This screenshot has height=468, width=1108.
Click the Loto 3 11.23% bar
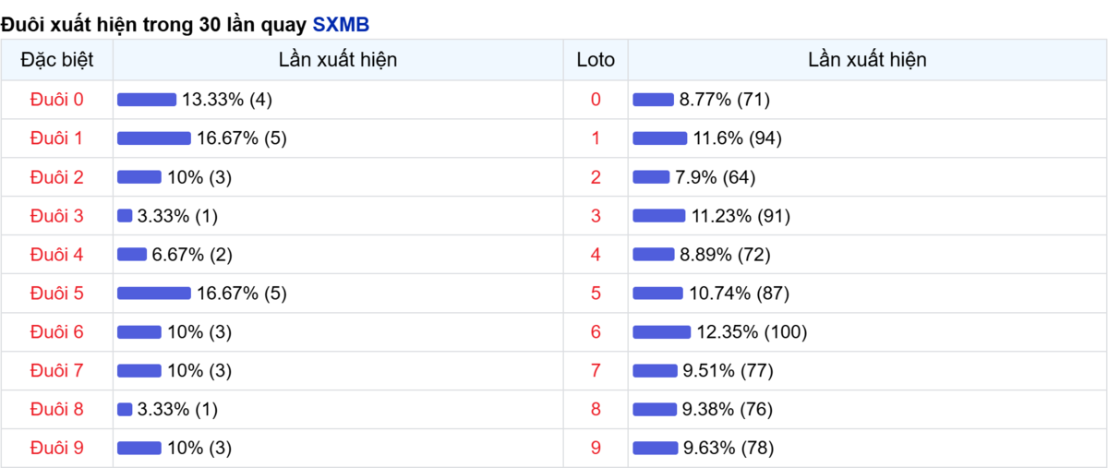click(659, 216)
